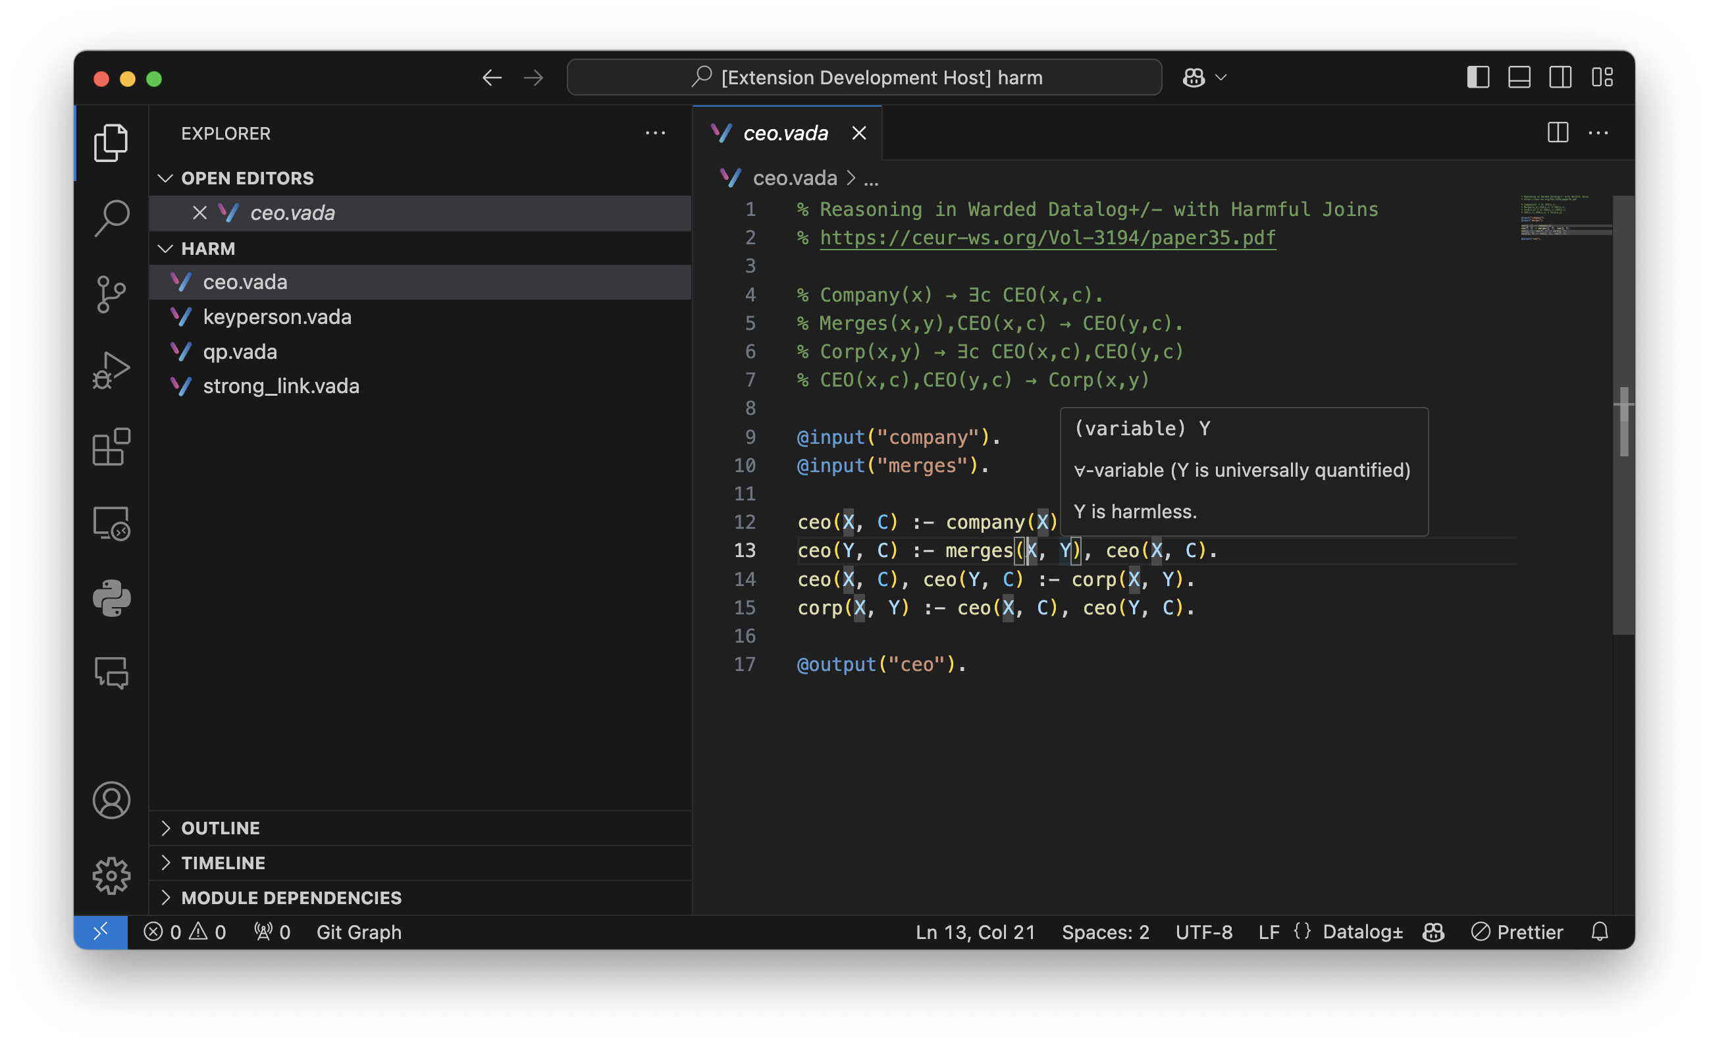
Task: Open the Run and Debug view icon
Action: [111, 370]
